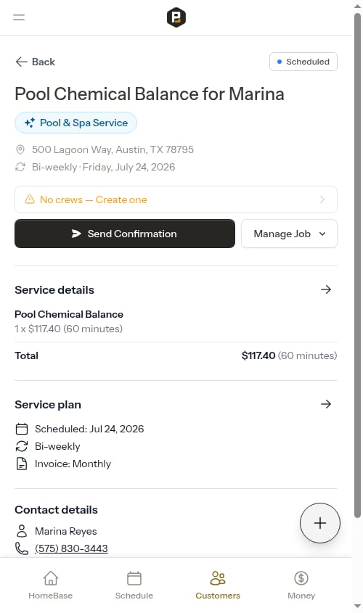Click the Money dollar icon
The width and height of the screenshot is (363, 613).
[301, 578]
